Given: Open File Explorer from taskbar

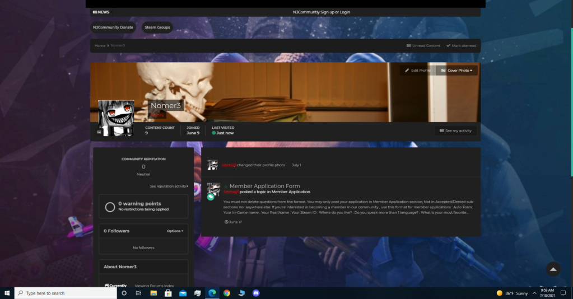Looking at the screenshot, I should [x=153, y=293].
